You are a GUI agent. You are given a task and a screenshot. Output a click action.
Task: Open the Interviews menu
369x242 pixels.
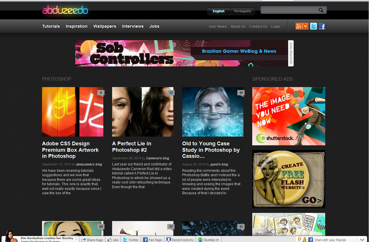(x=133, y=26)
